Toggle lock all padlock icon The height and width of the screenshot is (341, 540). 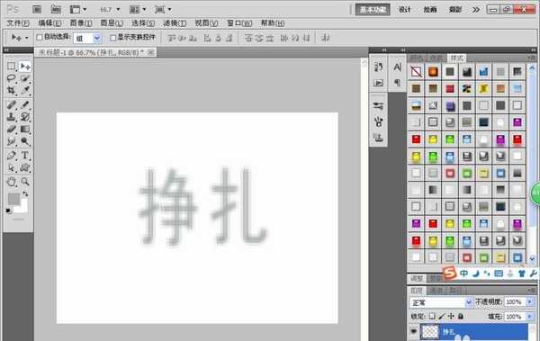pyautogui.click(x=461, y=316)
